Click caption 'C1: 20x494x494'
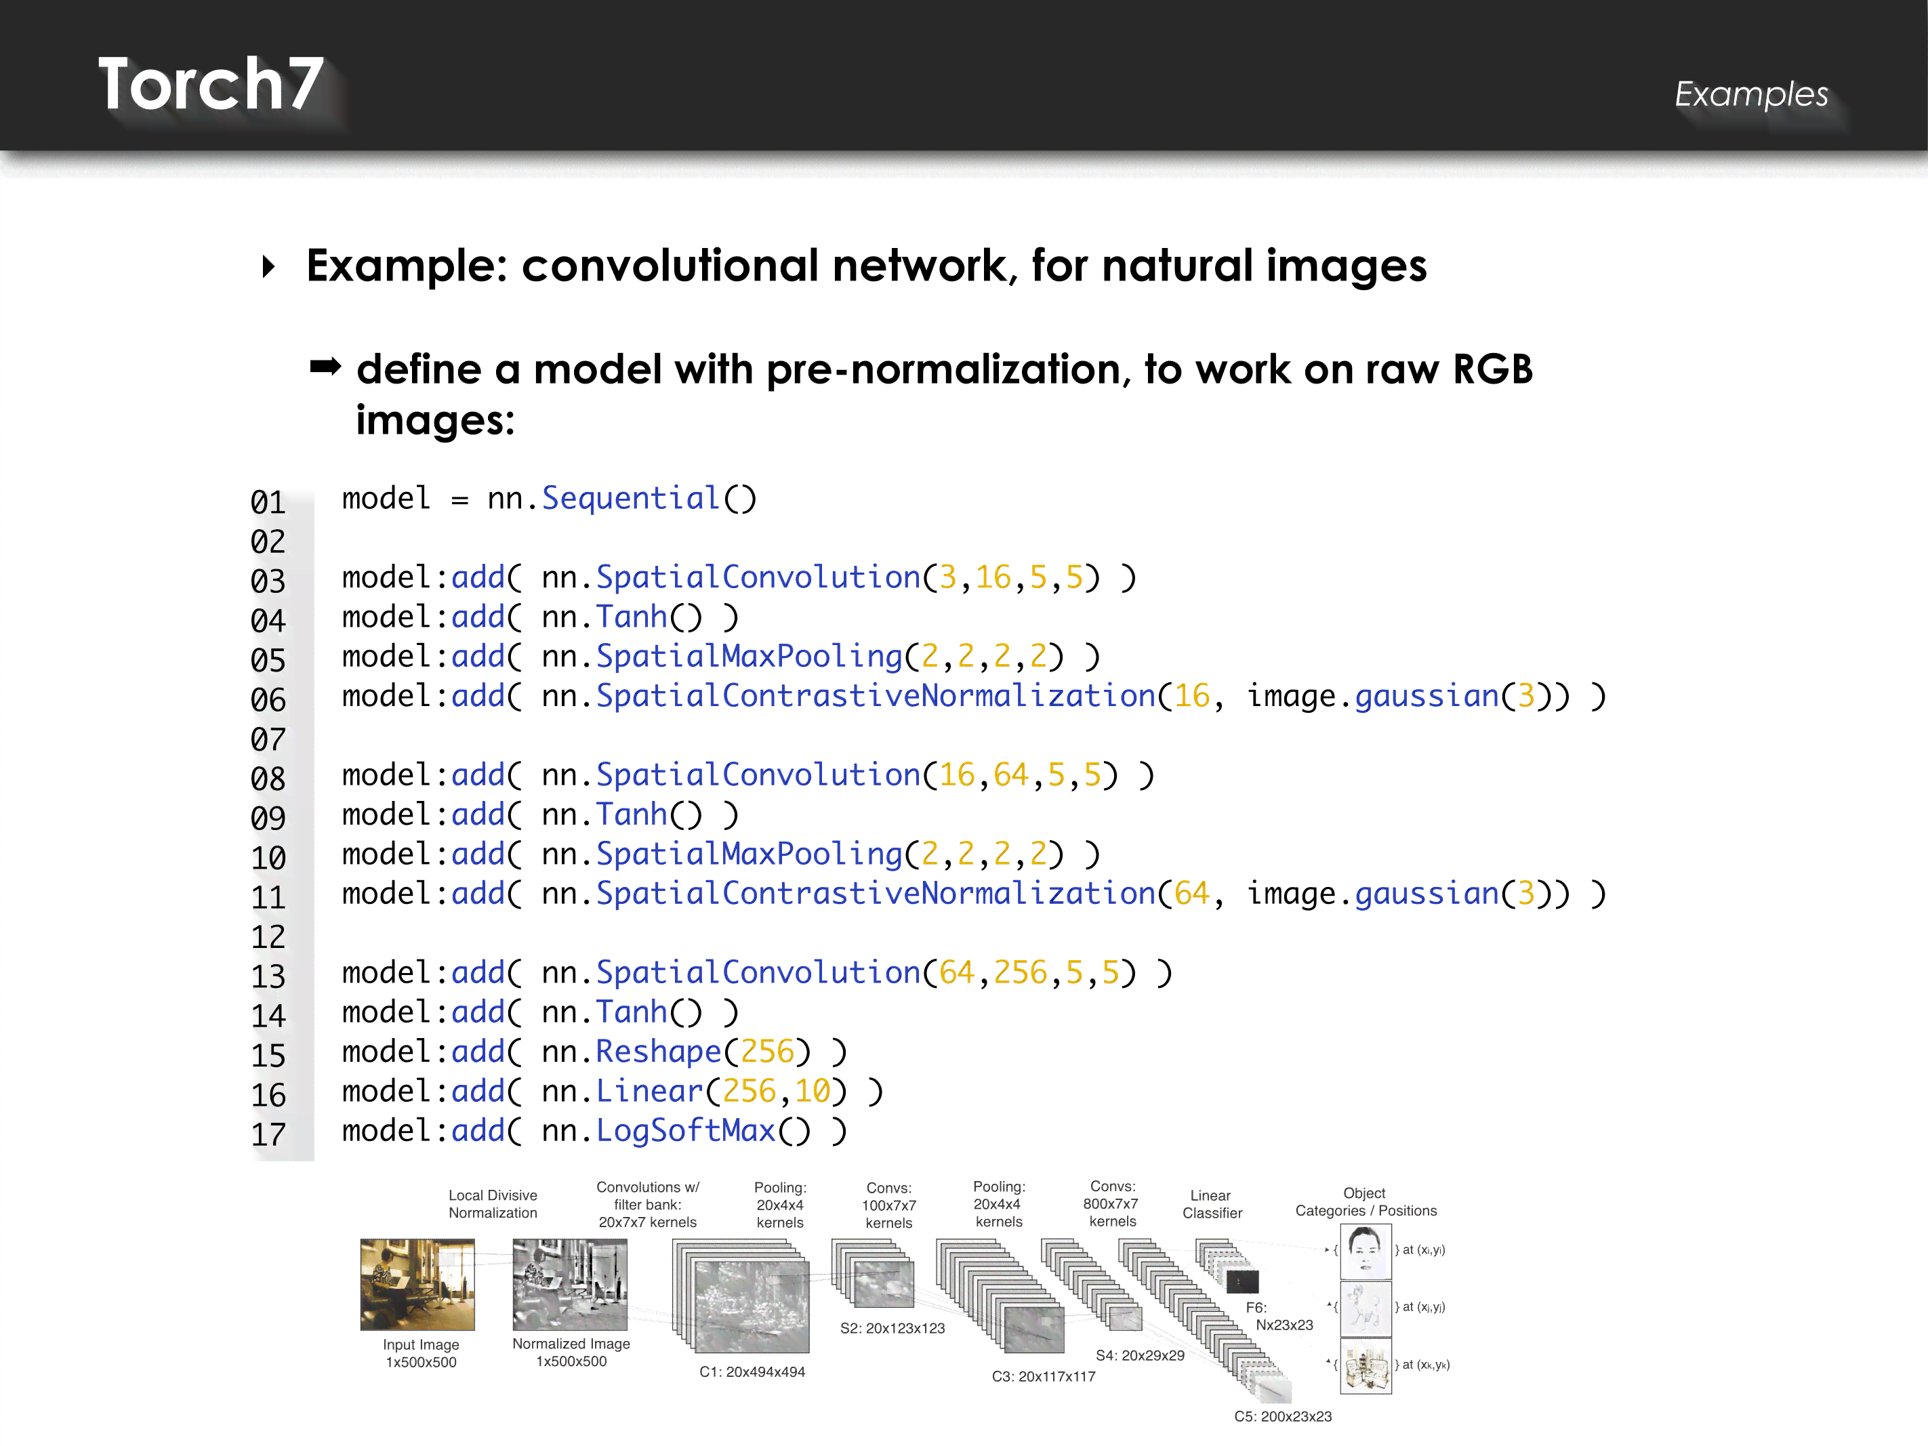Image resolution: width=1928 pixels, height=1446 pixels. (752, 1372)
